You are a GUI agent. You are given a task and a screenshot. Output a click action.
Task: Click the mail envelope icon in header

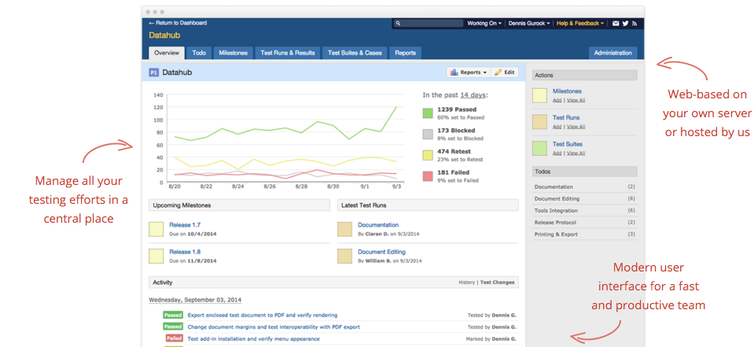click(616, 23)
